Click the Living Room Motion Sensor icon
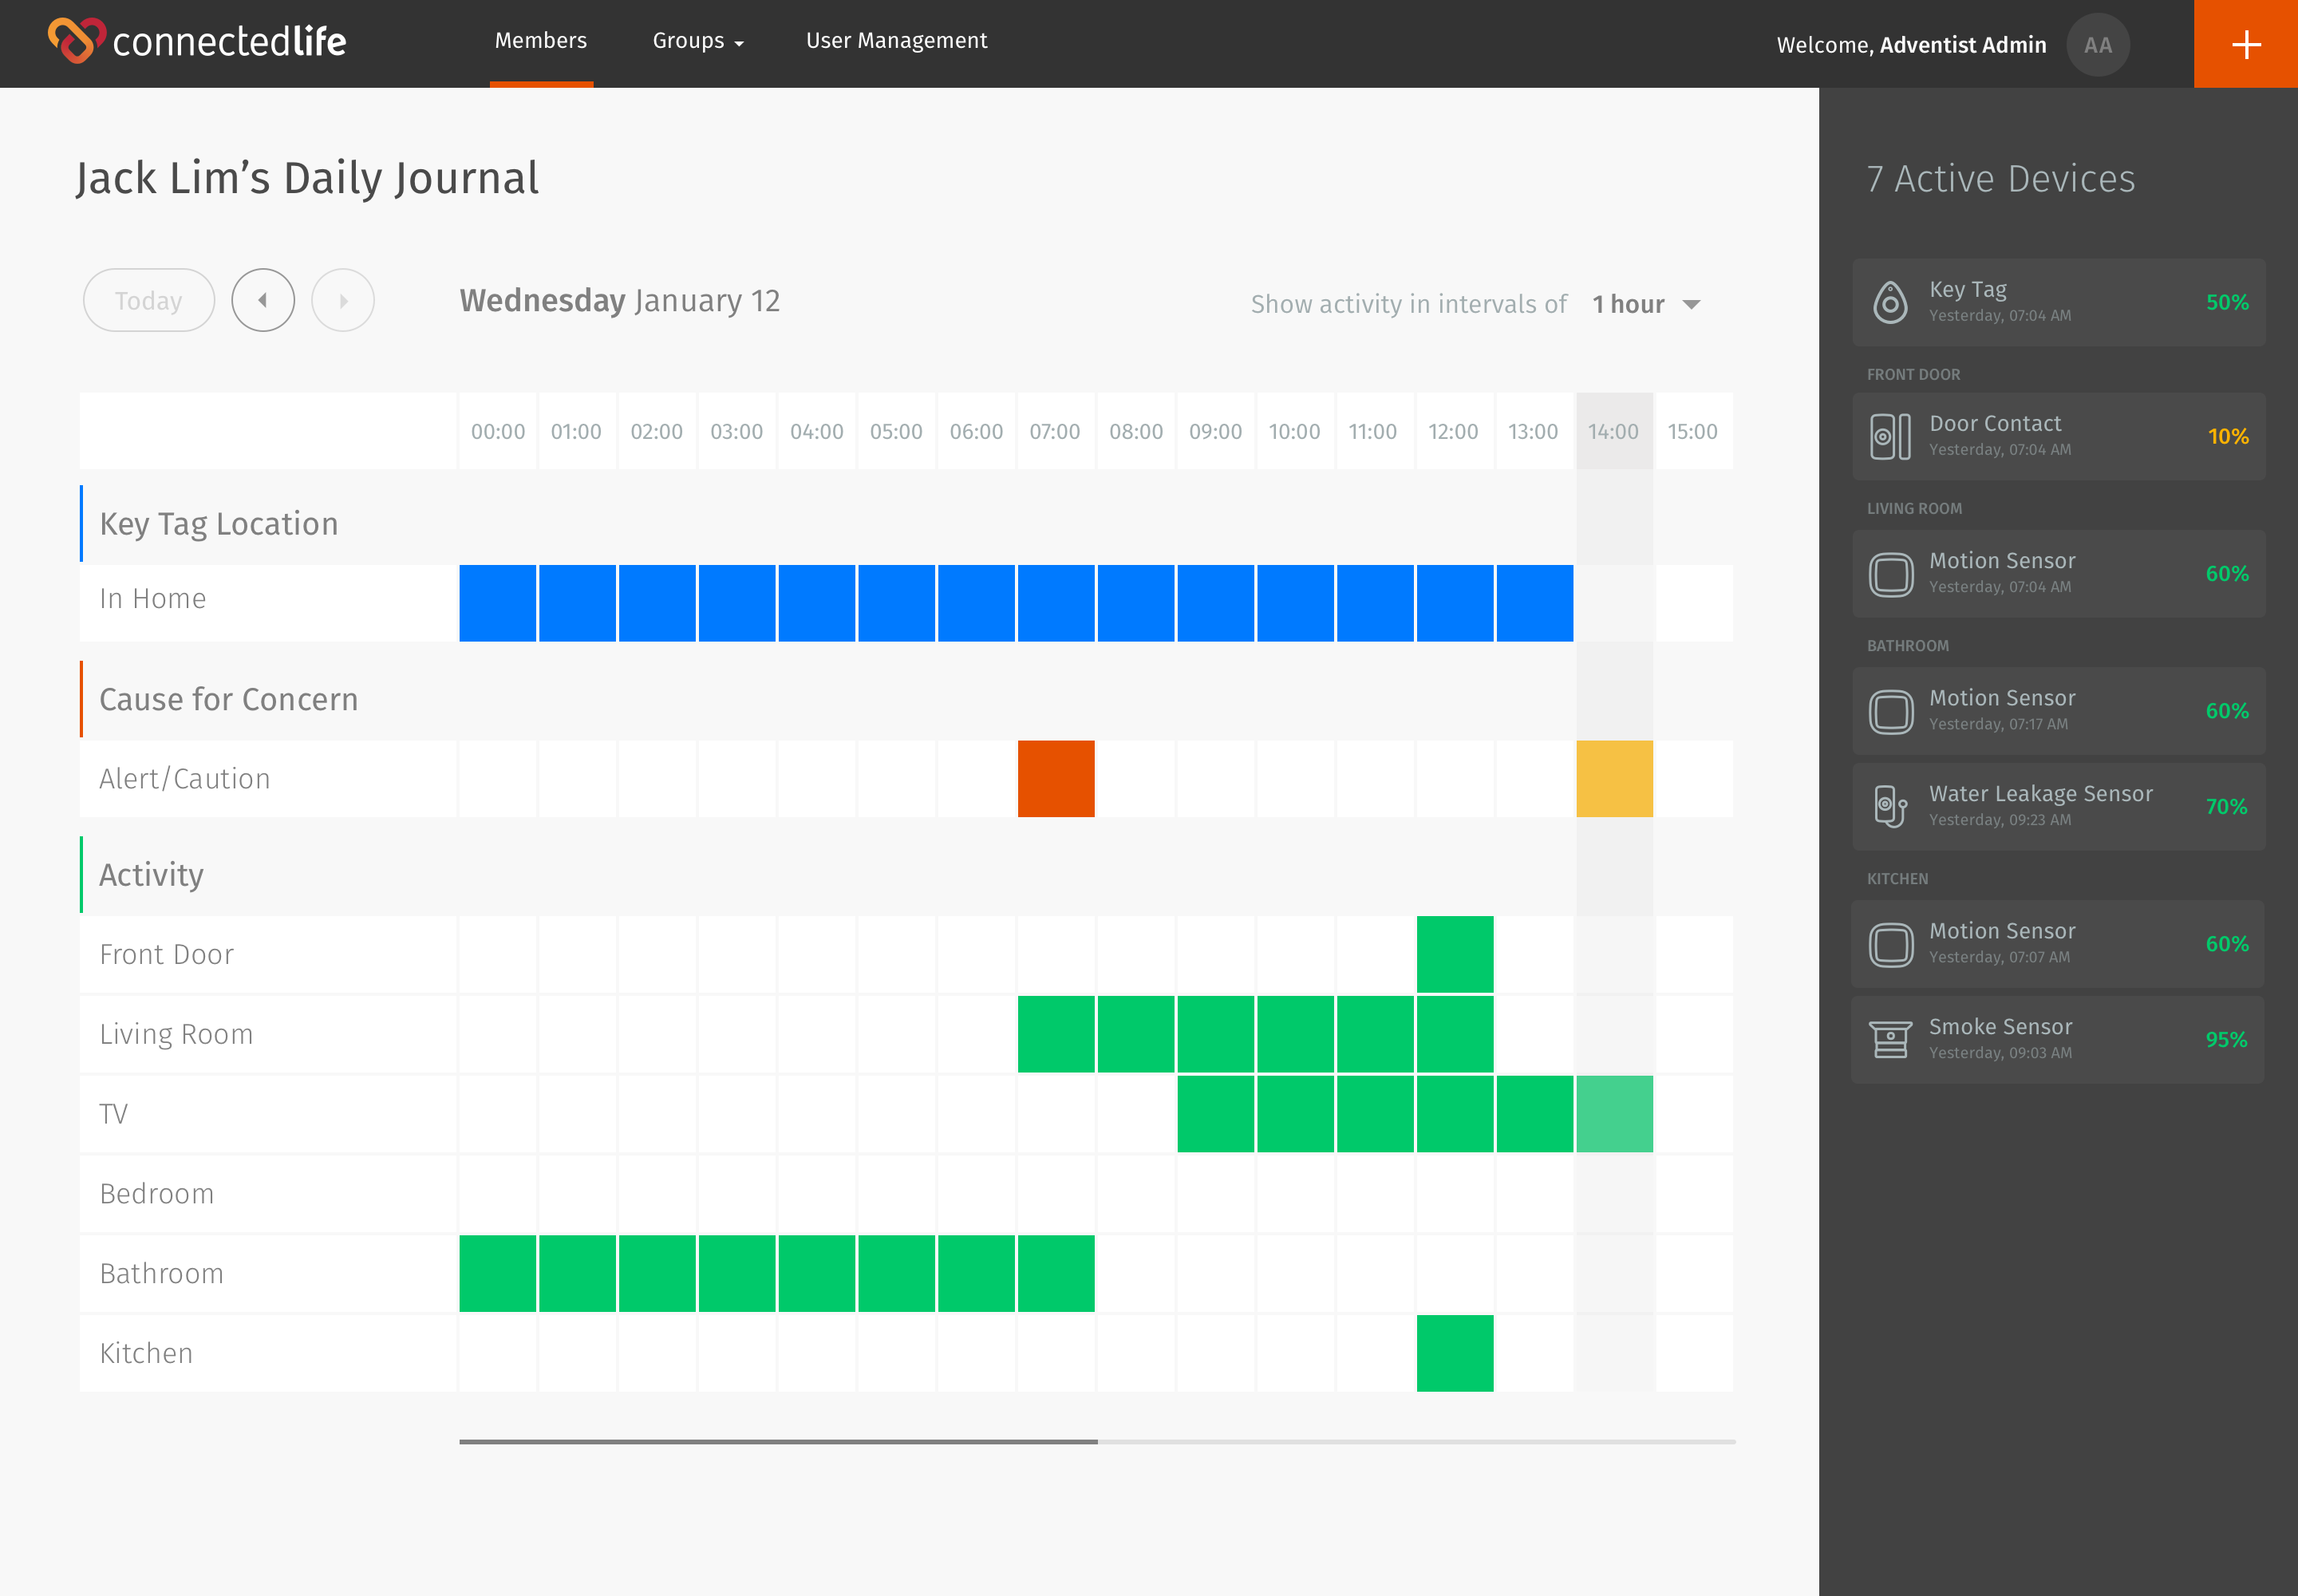Screen dimensions: 2298x1596 pyautogui.click(x=1891, y=574)
